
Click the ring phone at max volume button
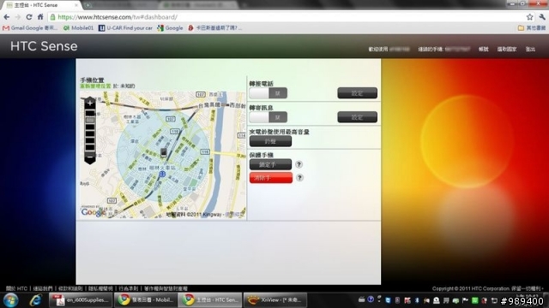[x=270, y=141]
